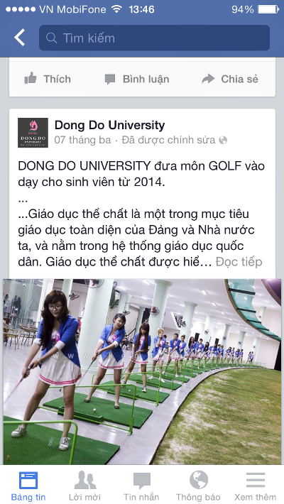Image resolution: width=284 pixels, height=504 pixels.
Task: Tap the battery indicator in status bar
Action: point(268,9)
